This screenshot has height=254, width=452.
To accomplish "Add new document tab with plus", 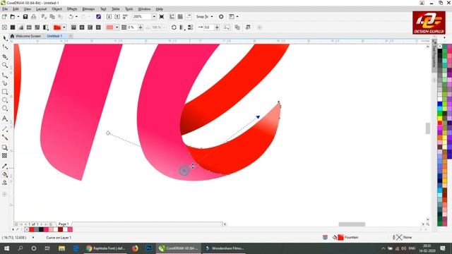I will [x=71, y=36].
